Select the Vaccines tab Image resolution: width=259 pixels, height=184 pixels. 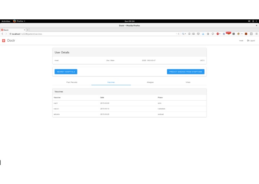coord(111,82)
